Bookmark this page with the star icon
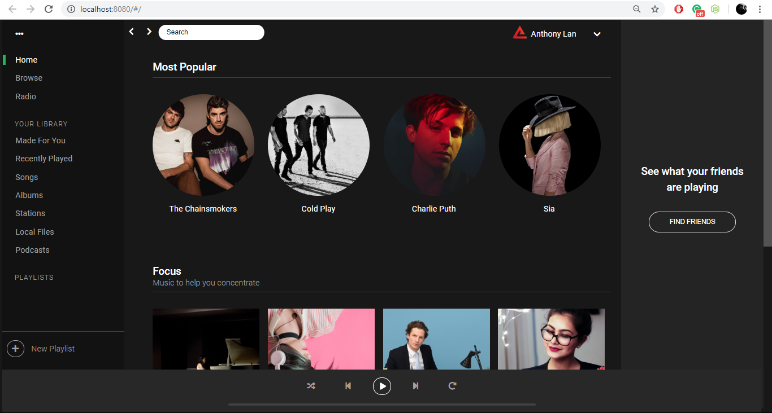This screenshot has height=413, width=772. pyautogui.click(x=655, y=9)
